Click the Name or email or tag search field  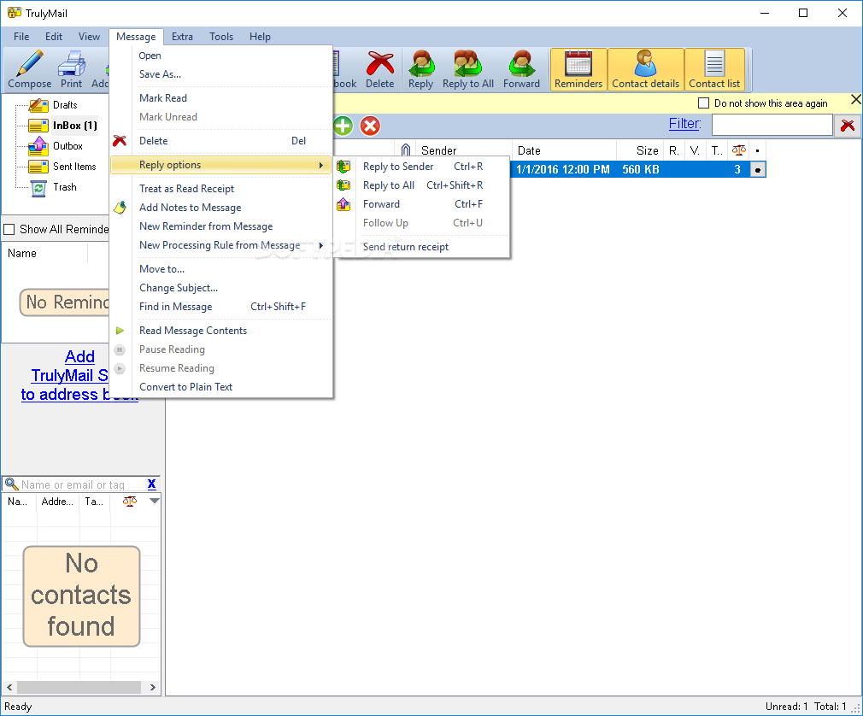tap(83, 484)
